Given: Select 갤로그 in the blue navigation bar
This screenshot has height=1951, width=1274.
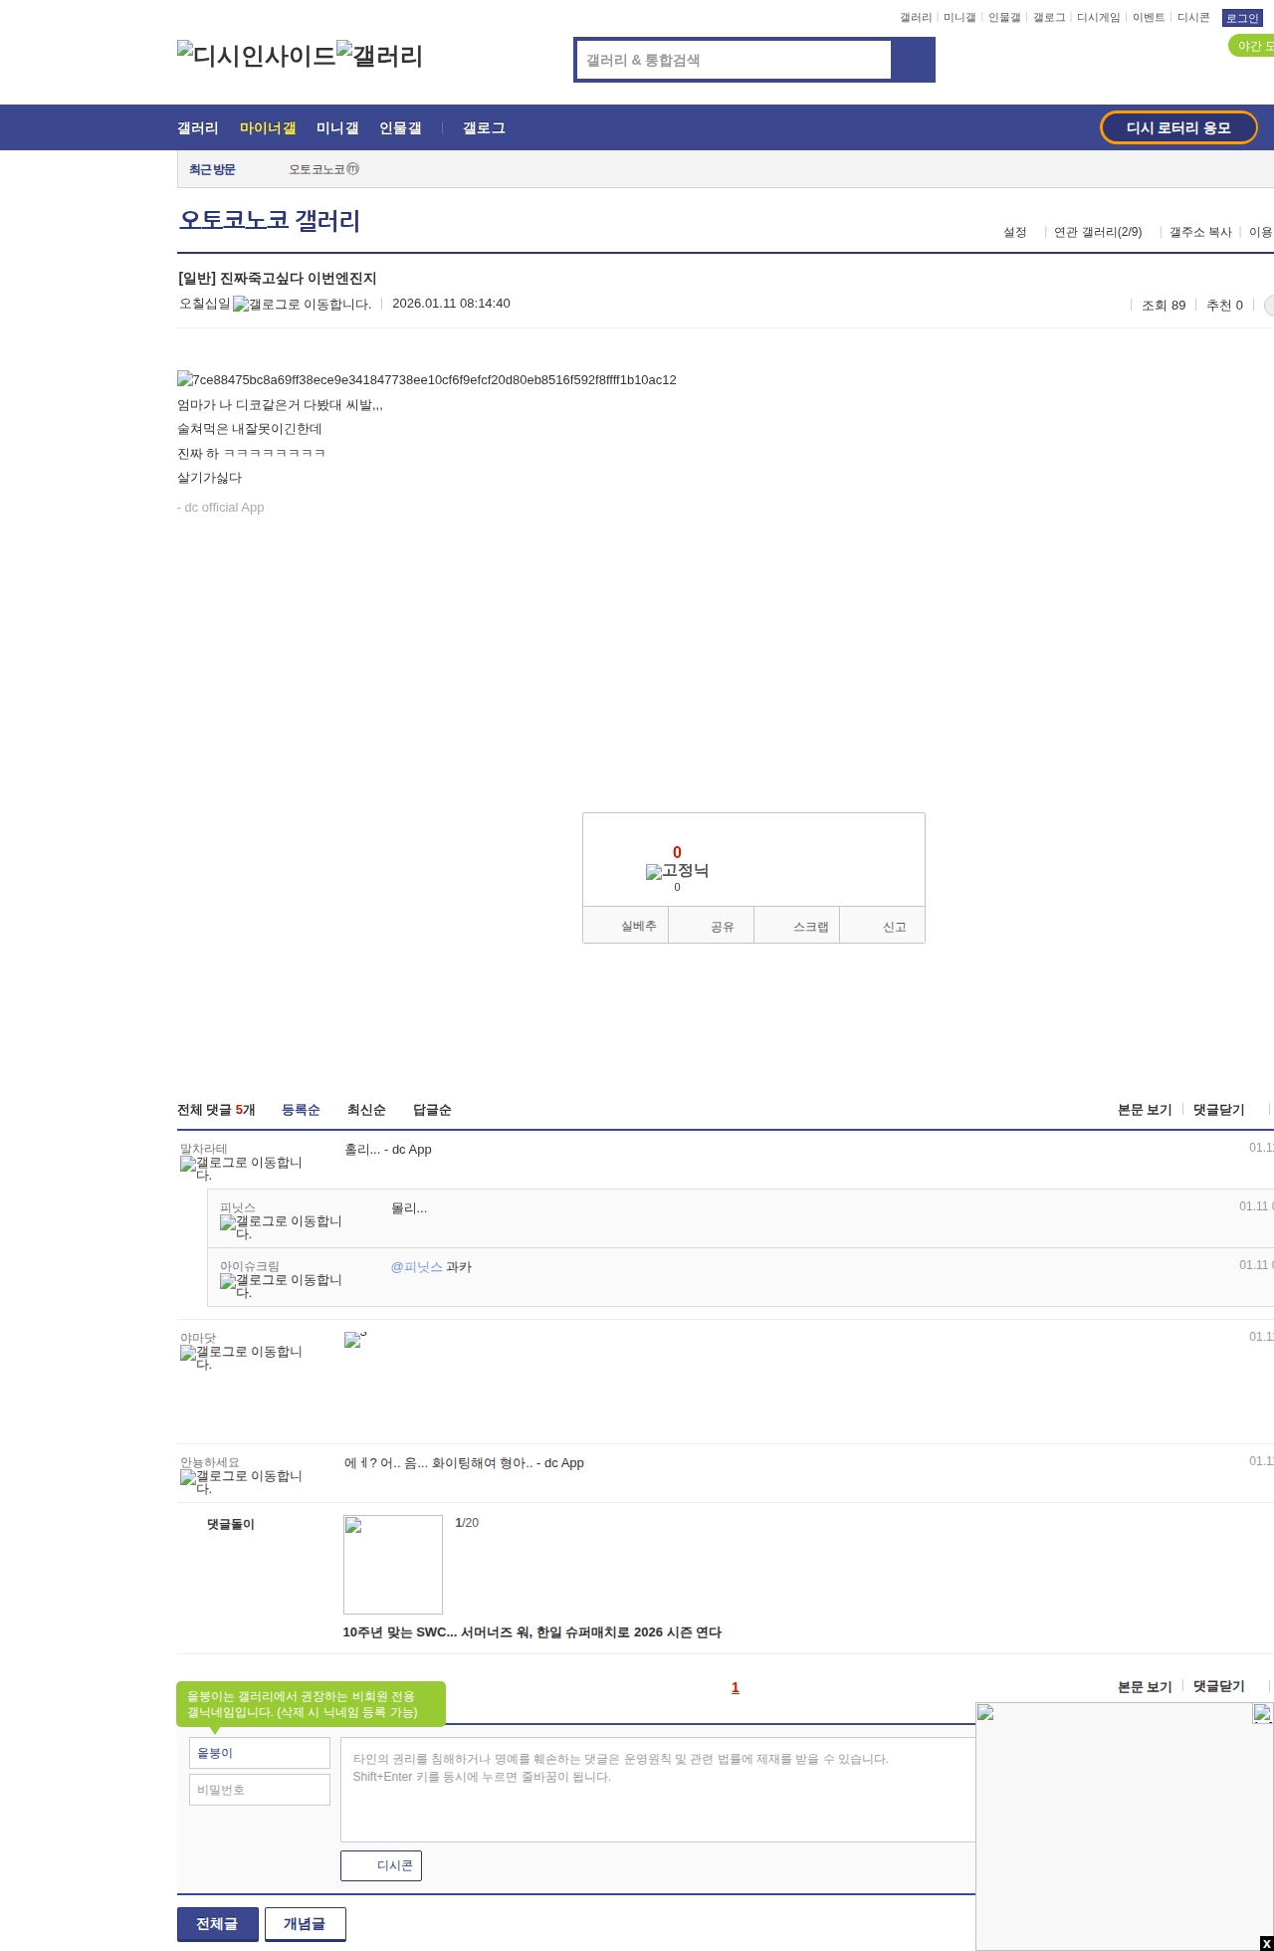Looking at the screenshot, I should tap(484, 128).
